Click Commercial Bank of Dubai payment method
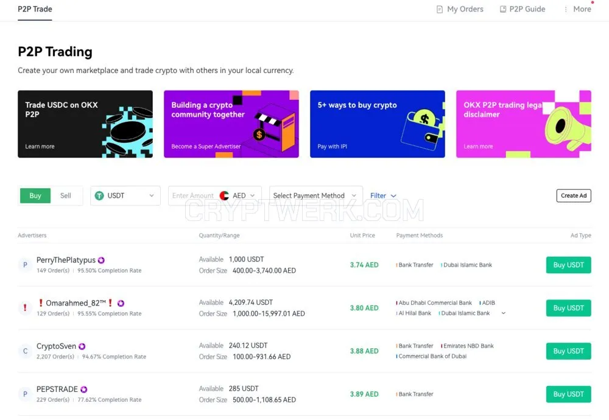 (432, 356)
